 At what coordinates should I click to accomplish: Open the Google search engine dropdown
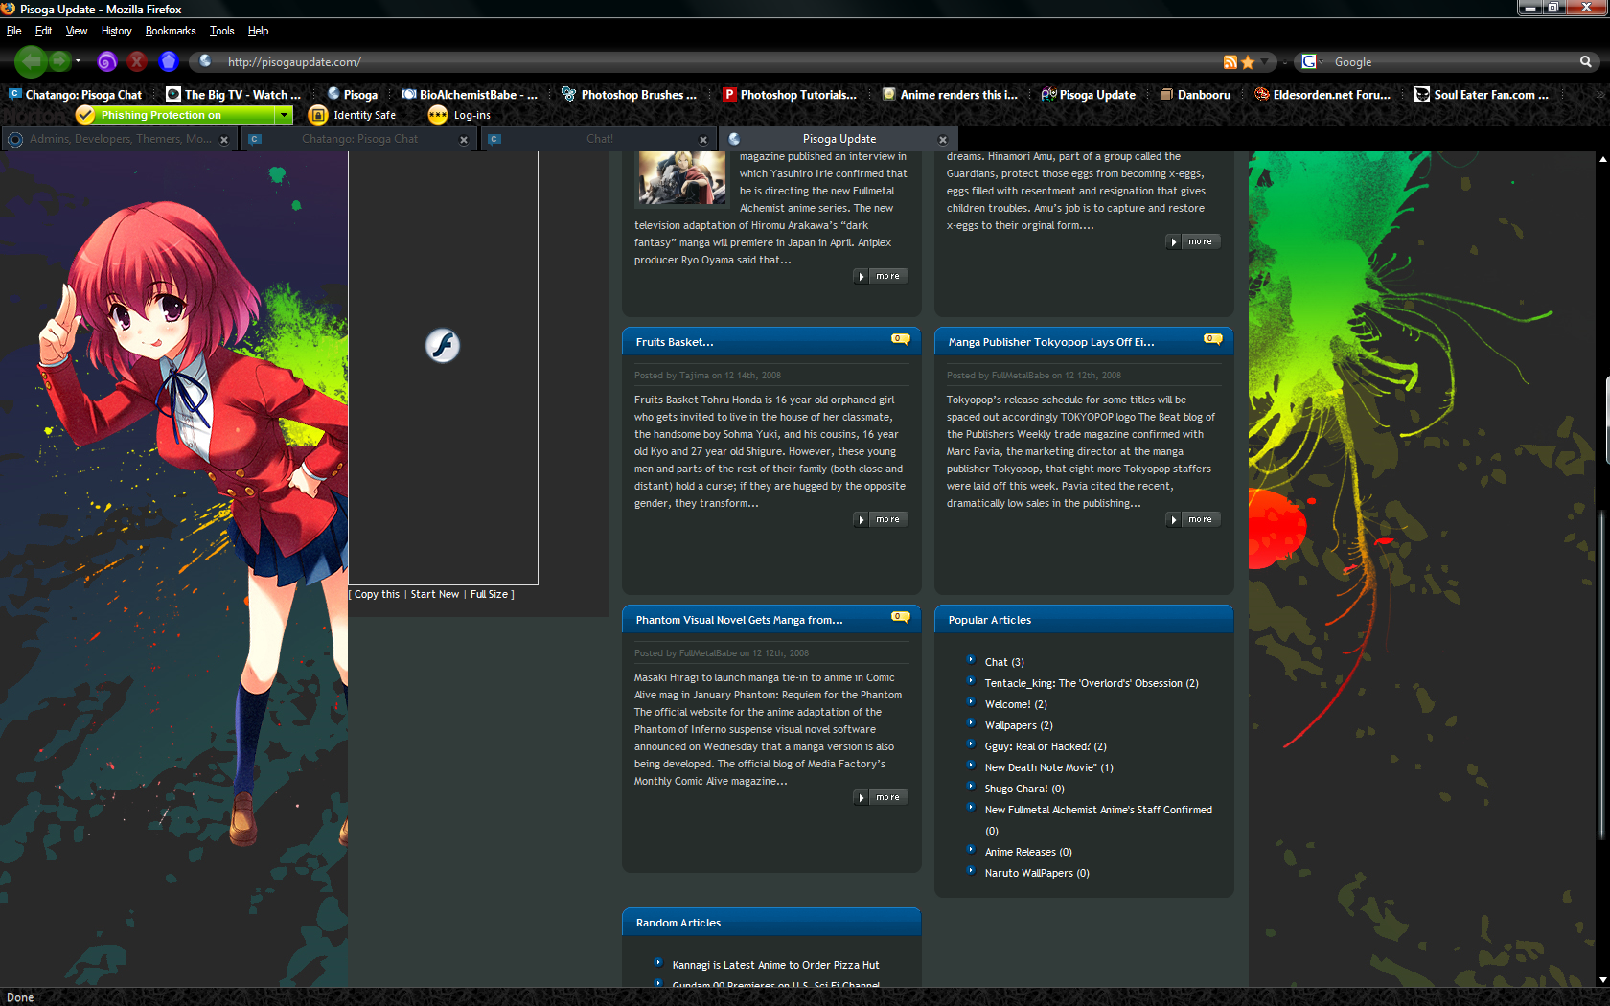coord(1312,62)
